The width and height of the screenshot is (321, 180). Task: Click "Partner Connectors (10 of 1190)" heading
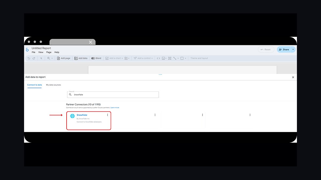coord(83,104)
